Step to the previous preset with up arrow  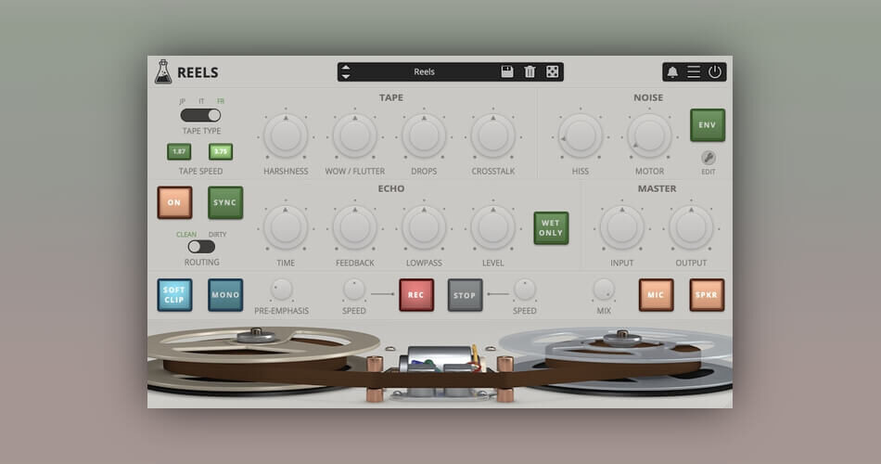tap(346, 67)
